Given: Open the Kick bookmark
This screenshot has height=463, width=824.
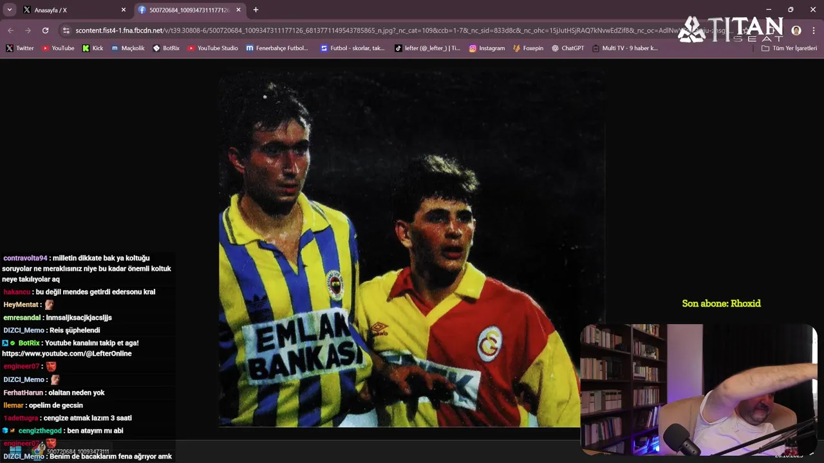Looking at the screenshot, I should (x=93, y=48).
